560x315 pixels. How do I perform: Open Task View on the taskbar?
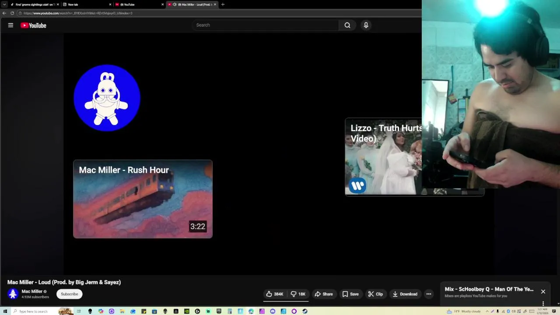click(79, 311)
